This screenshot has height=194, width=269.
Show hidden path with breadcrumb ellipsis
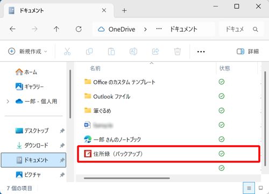pyautogui.click(x=159, y=29)
